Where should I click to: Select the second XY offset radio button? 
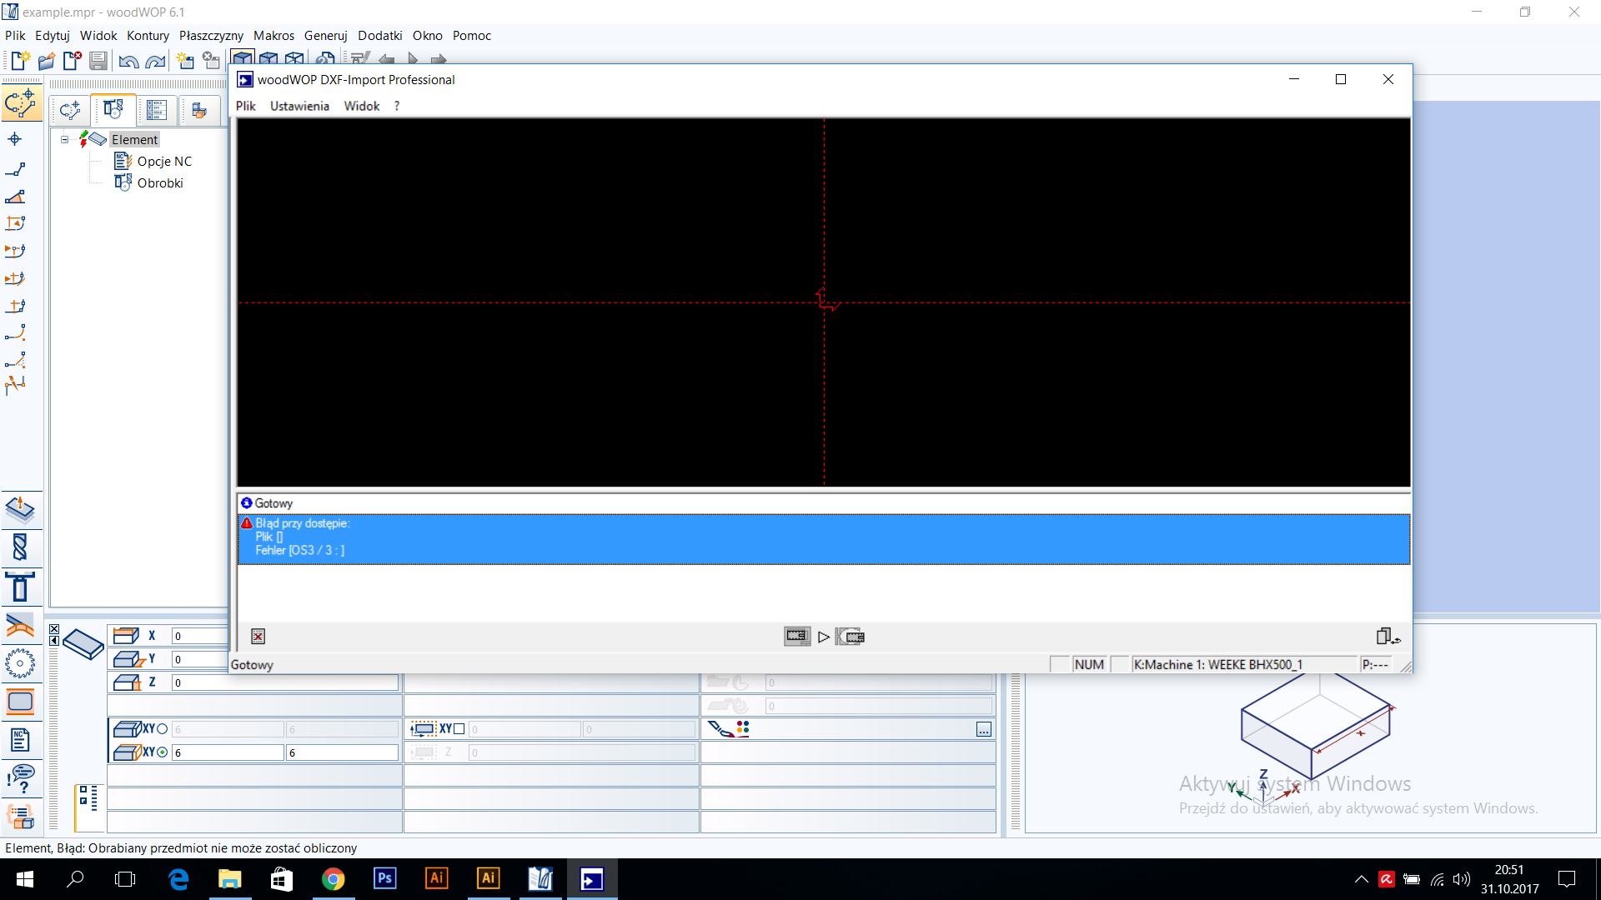[163, 752]
